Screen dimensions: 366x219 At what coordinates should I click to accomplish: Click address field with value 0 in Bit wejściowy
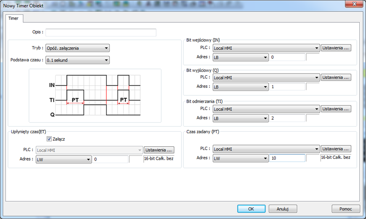(287, 57)
